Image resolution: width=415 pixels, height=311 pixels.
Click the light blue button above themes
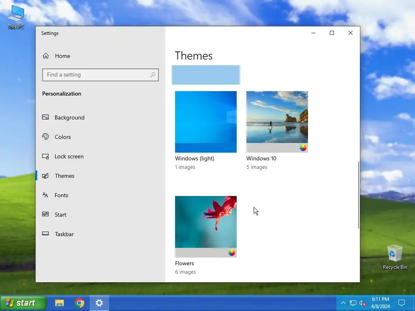click(205, 75)
